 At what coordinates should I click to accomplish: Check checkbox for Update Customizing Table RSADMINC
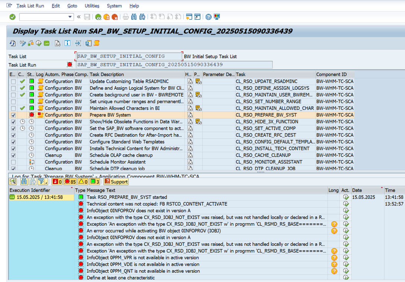click(x=13, y=81)
